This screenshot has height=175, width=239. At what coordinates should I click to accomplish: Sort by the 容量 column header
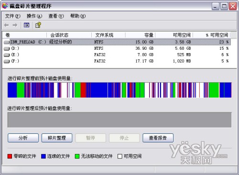(x=140, y=35)
